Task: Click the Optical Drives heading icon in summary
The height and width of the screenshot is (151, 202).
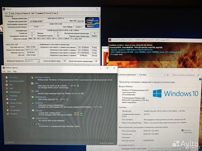Action: pos(33,118)
